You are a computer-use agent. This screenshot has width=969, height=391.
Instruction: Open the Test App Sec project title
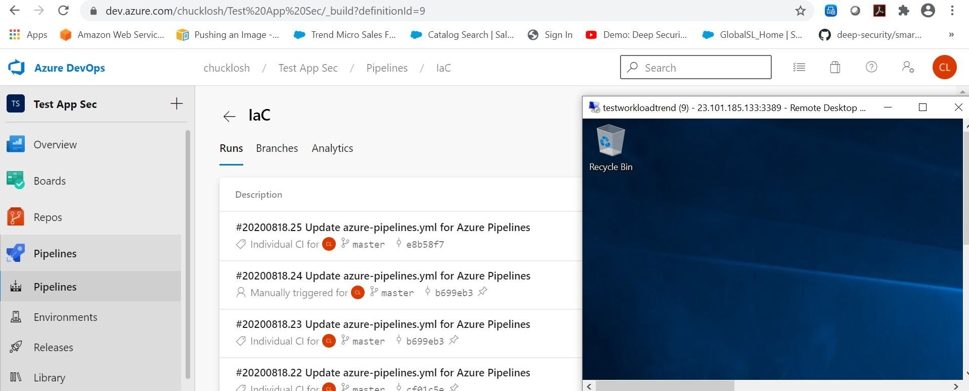65,104
